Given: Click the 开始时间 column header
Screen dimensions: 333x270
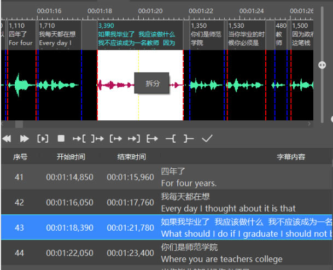Looking at the screenshot, I should [x=71, y=157].
